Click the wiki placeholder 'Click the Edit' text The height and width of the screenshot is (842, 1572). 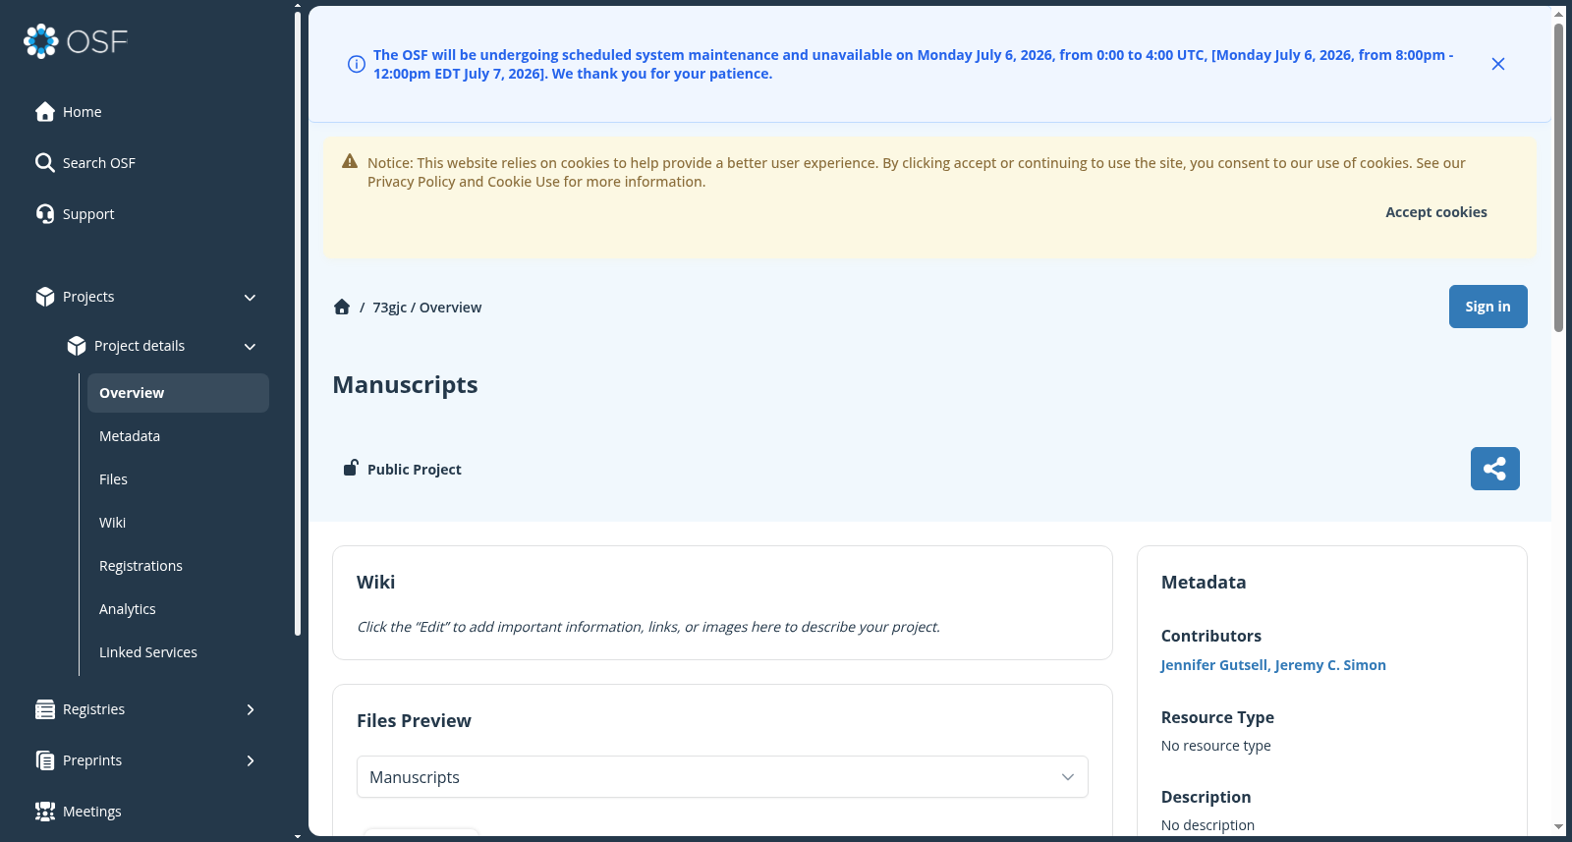(648, 627)
